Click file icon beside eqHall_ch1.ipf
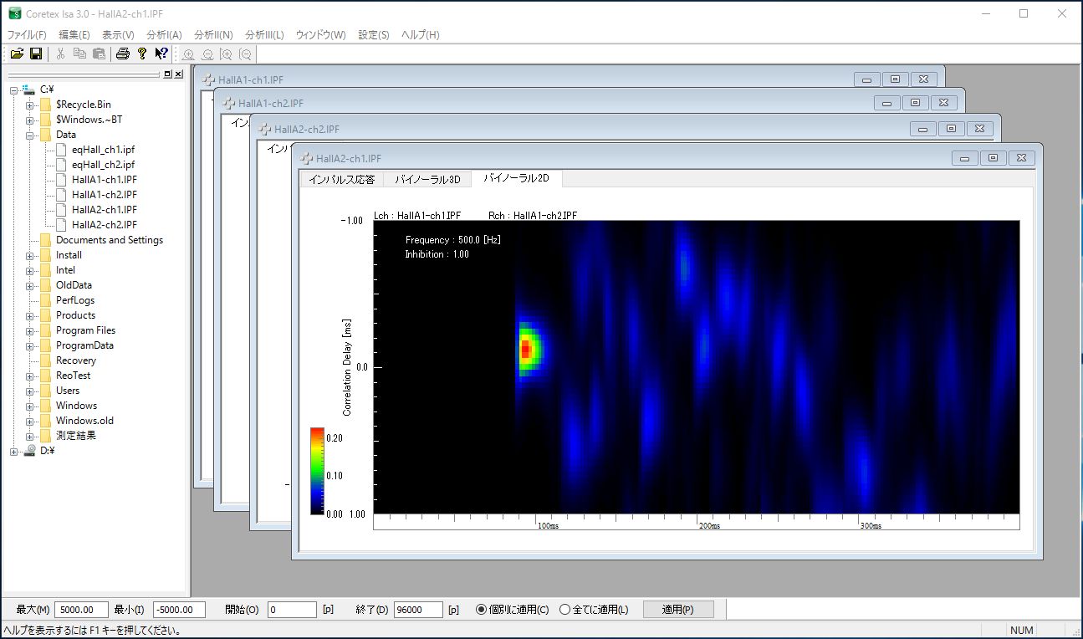The height and width of the screenshot is (639, 1083). tap(61, 150)
